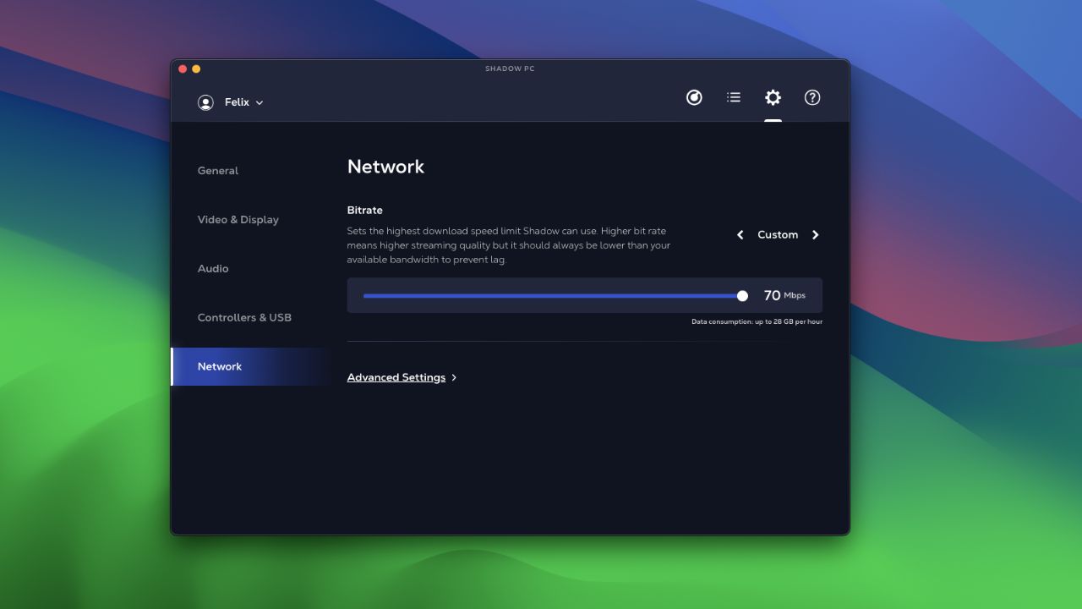Click the Custom bitrate label
Screen dimensions: 1082x609
point(778,234)
